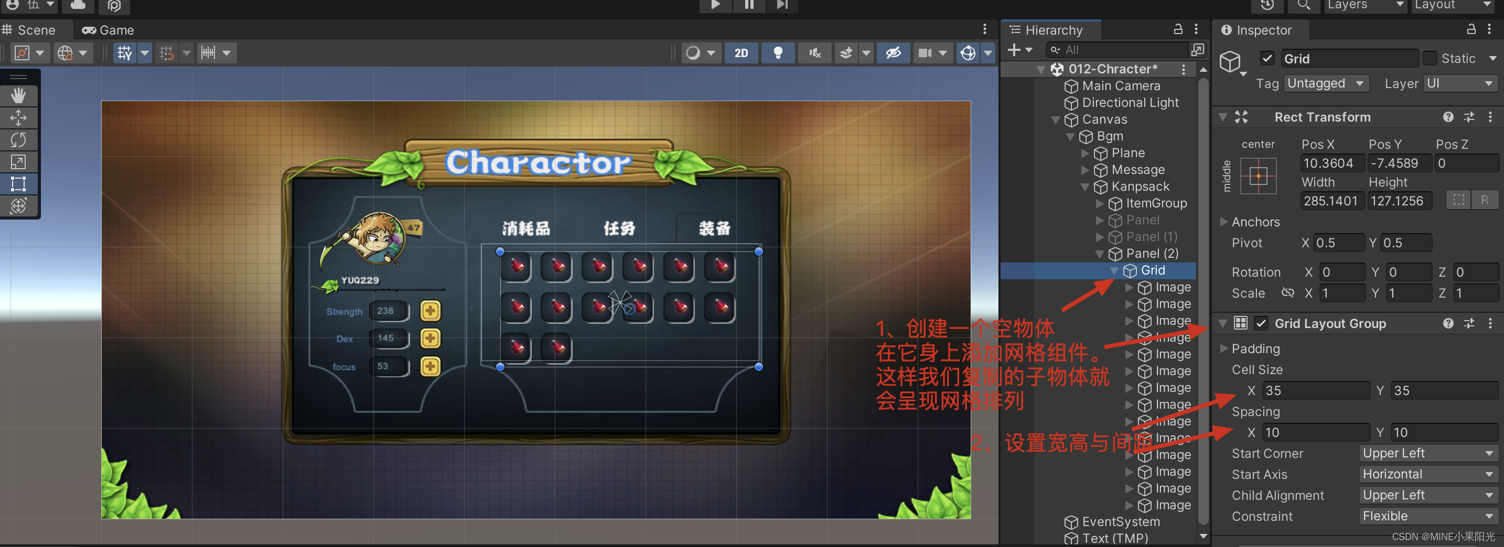Open the Layer UI dropdown

click(x=1460, y=83)
